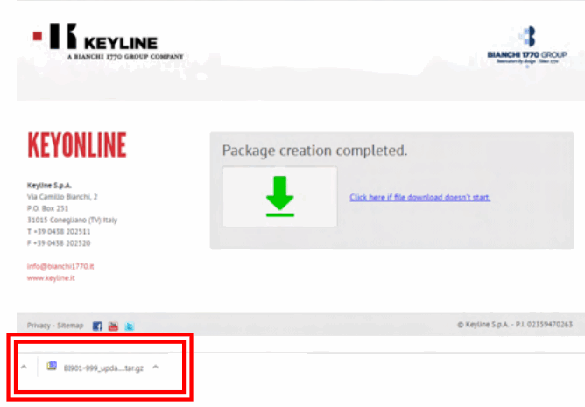Select the copyright Keyline S.p.A. P.I. text
This screenshot has height=407, width=585.
[x=515, y=325]
